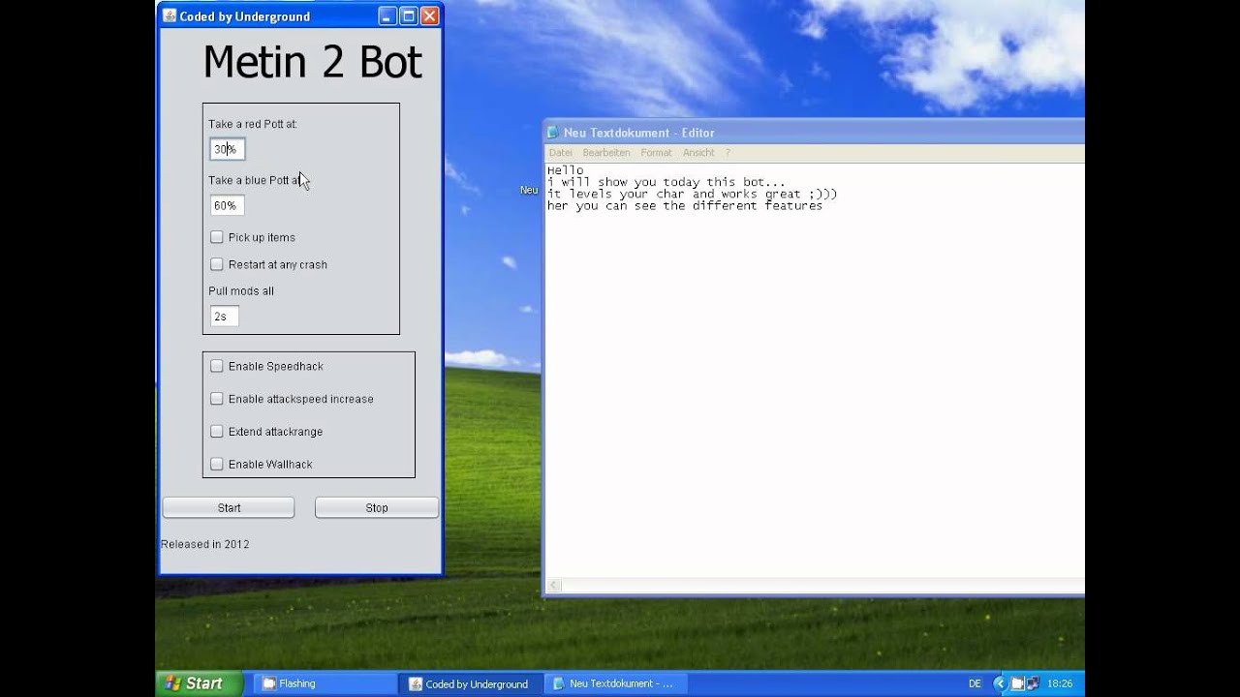Click the Notepad icon in Editor title bar
This screenshot has height=697, width=1240.
point(553,133)
